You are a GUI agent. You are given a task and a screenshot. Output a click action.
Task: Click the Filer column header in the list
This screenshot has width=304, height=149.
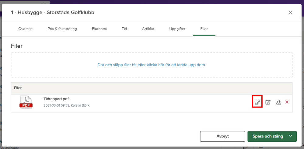(18, 88)
